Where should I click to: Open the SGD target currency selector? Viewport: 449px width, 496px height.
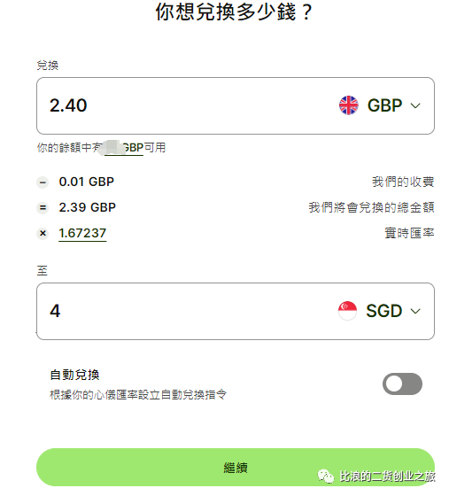pyautogui.click(x=379, y=311)
